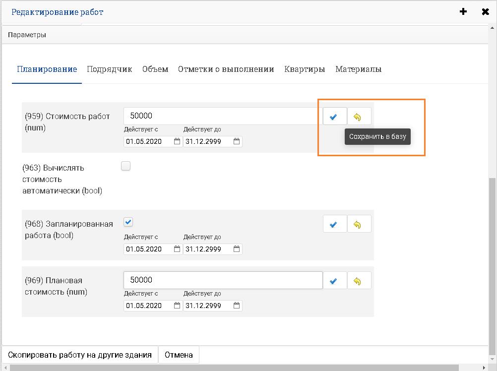Save Запланированная работа with checkmark icon
This screenshot has width=497, height=371.
click(334, 224)
